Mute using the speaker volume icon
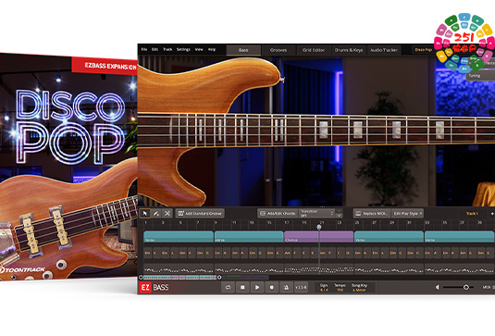The height and width of the screenshot is (336, 495). tap(438, 287)
